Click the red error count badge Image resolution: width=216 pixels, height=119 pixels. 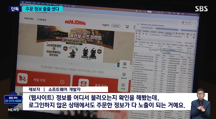[177, 33]
